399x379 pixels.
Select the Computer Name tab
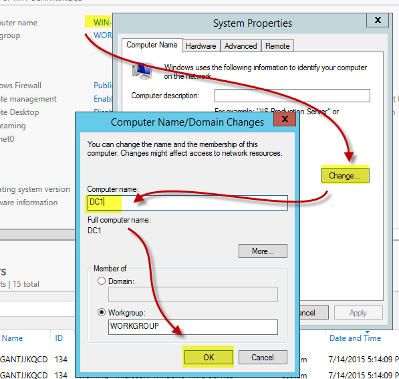[152, 45]
